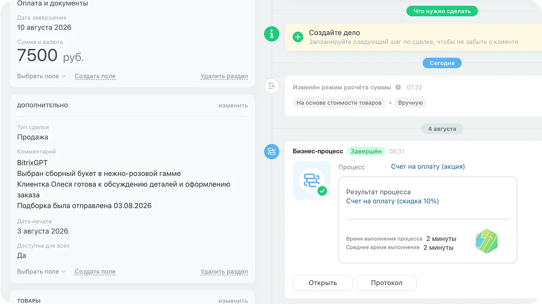Click the Изменён режим расчёта суммы title

pos(342,88)
